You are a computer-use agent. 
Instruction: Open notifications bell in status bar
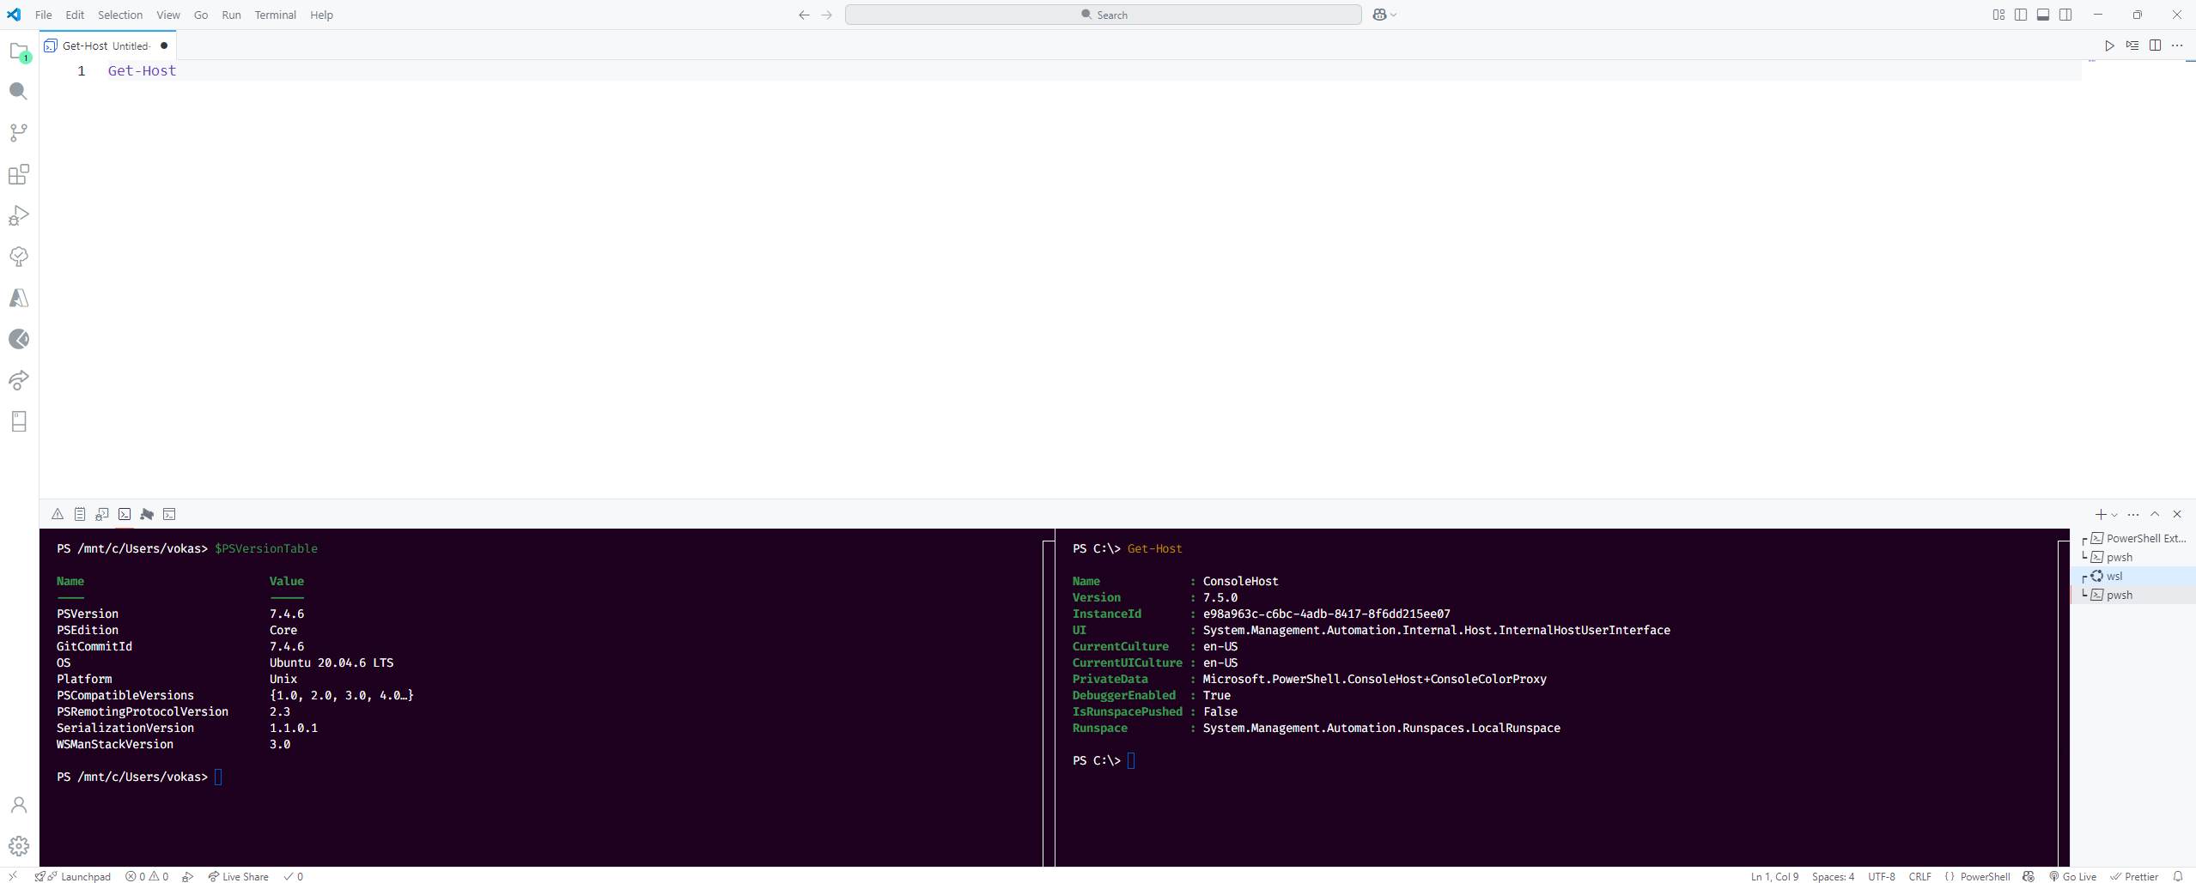click(x=2177, y=876)
